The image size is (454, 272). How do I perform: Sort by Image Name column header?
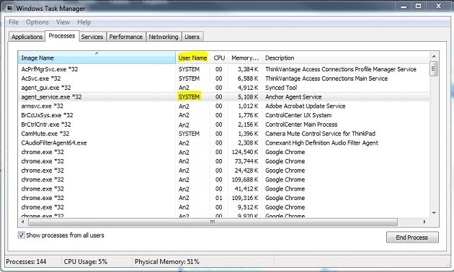pos(97,58)
